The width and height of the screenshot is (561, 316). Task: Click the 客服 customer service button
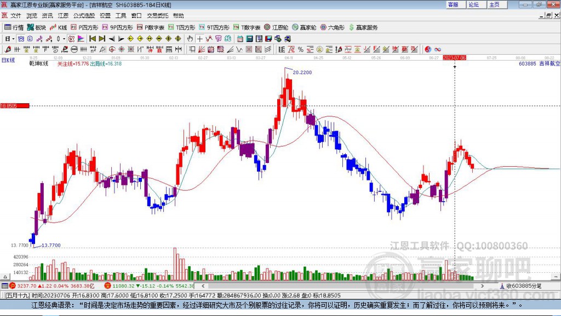[x=453, y=4]
